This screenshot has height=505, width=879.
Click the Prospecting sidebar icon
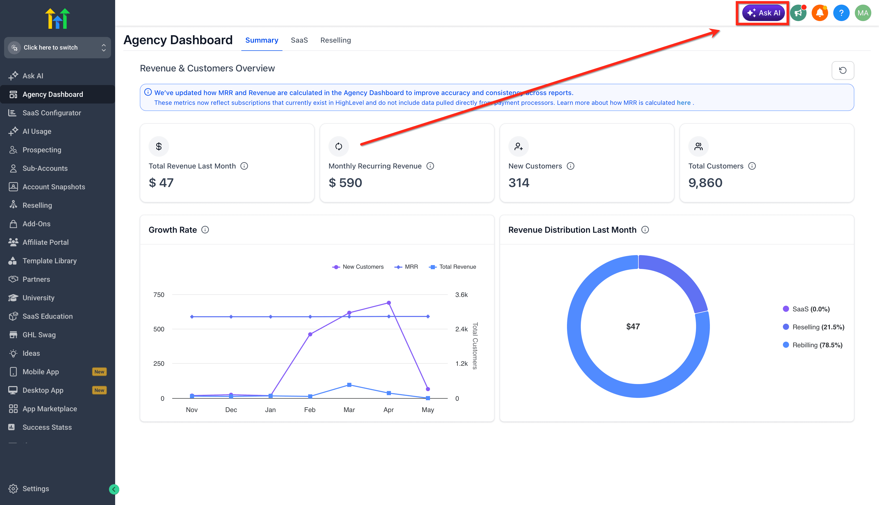coord(13,150)
